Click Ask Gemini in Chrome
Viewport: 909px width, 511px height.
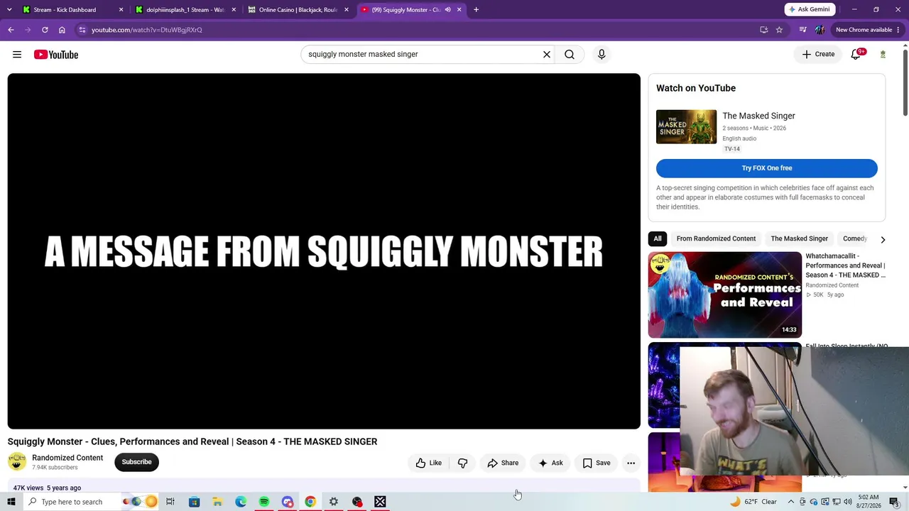pyautogui.click(x=809, y=9)
